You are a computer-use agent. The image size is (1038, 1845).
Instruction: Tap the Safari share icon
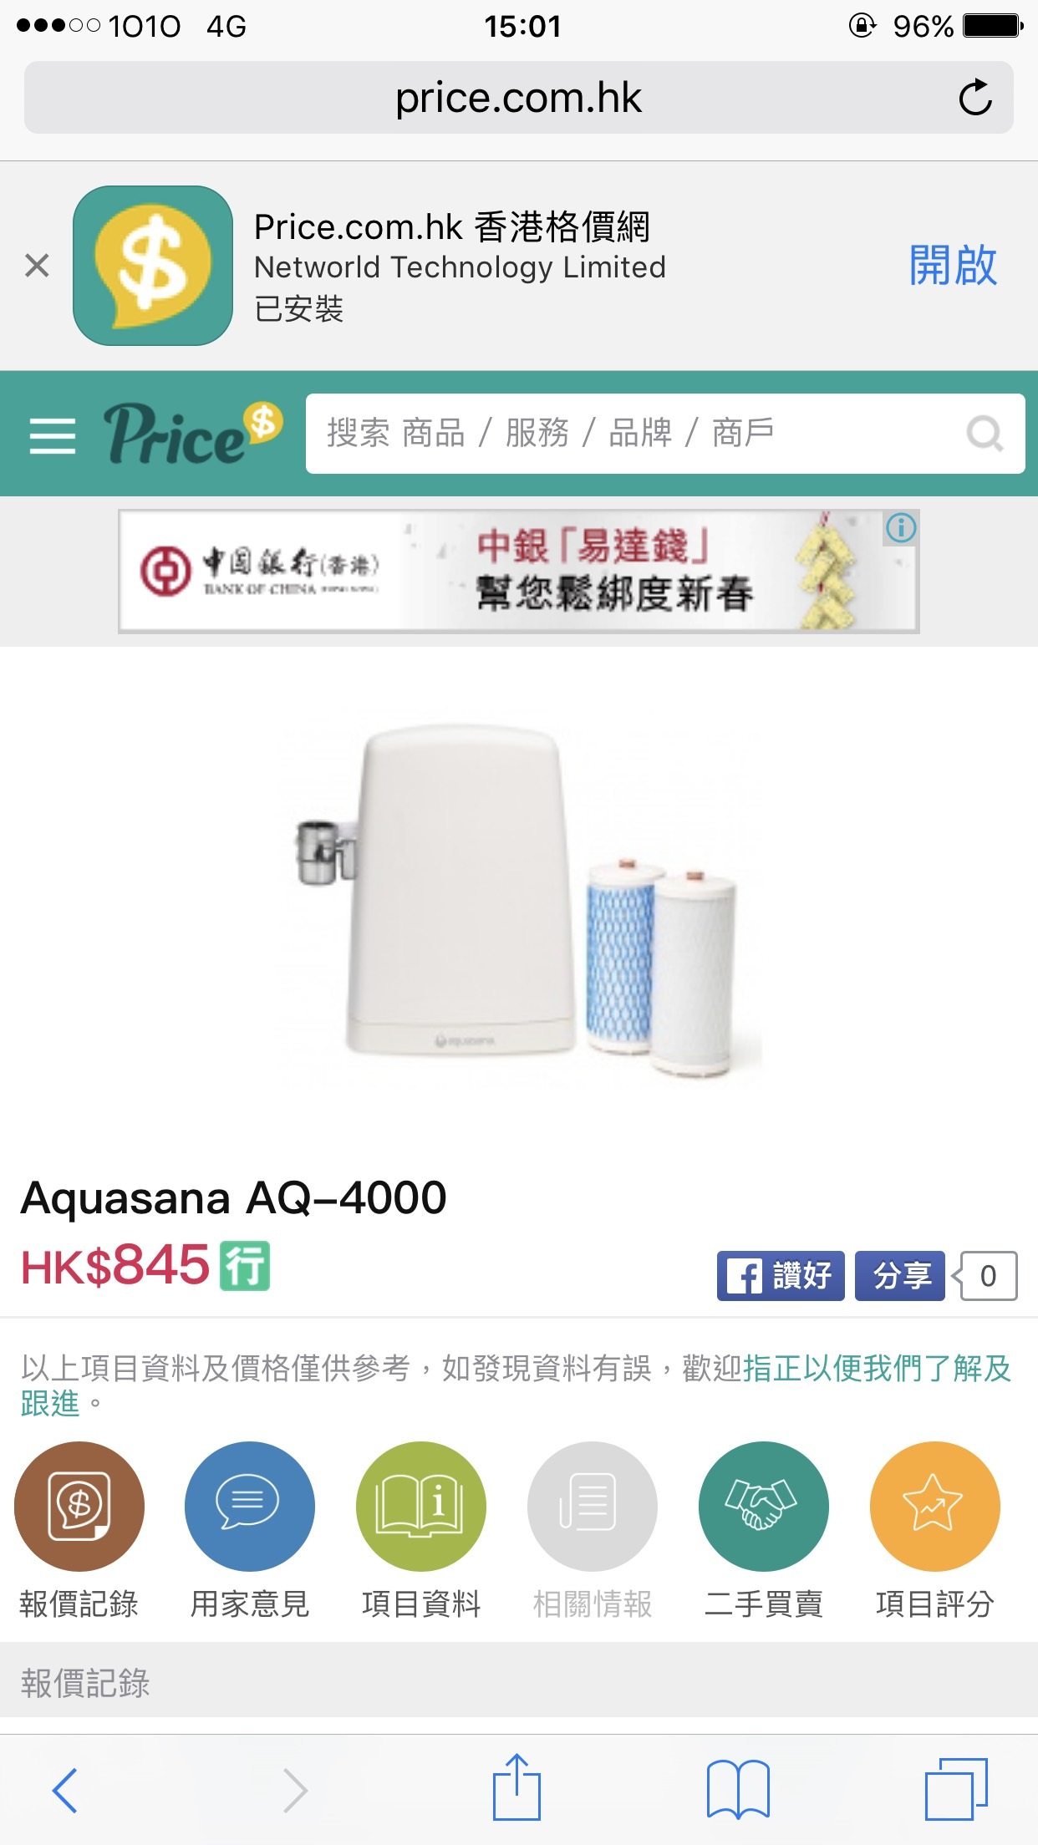coord(516,1787)
